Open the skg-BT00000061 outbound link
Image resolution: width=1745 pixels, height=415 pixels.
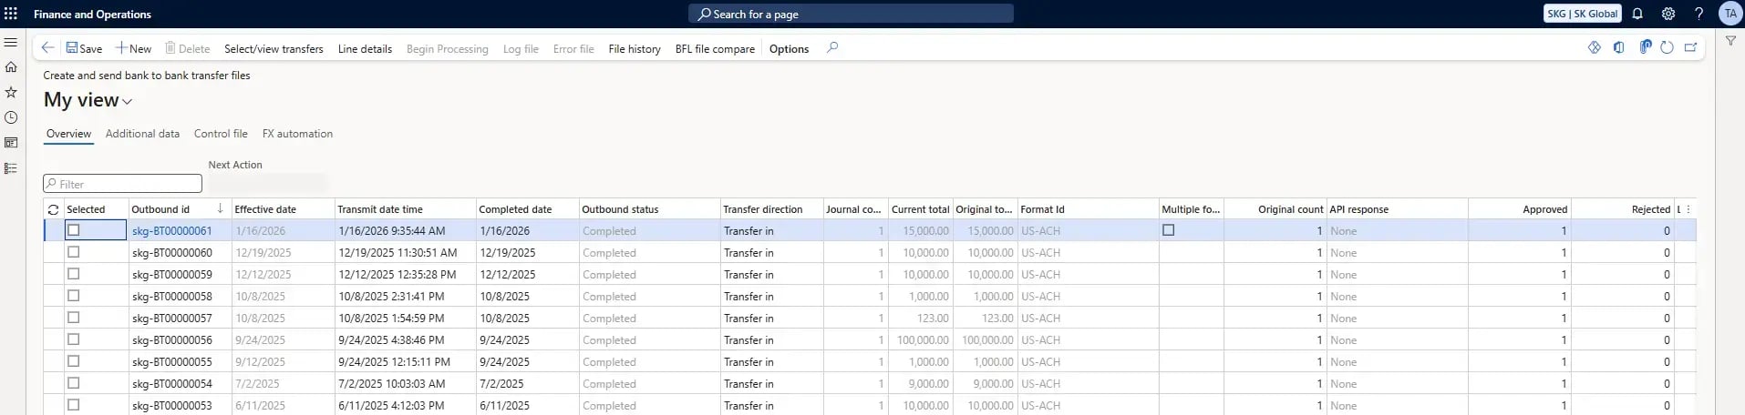[x=171, y=231]
